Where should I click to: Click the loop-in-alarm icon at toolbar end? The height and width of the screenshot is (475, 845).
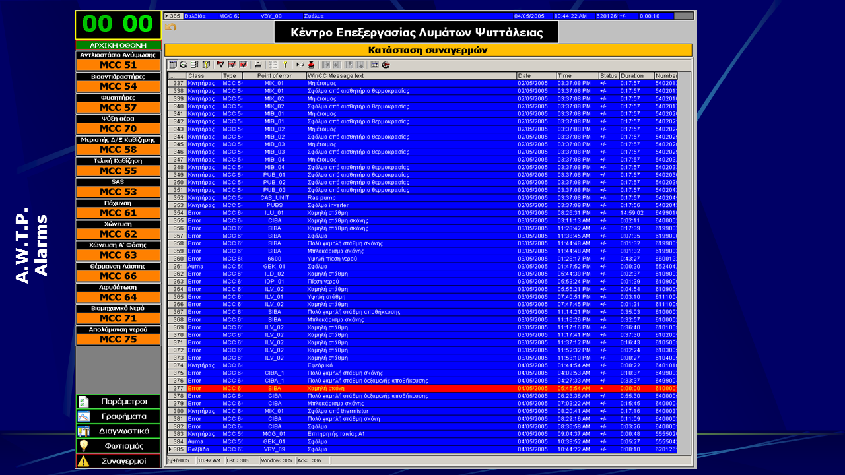[386, 65]
